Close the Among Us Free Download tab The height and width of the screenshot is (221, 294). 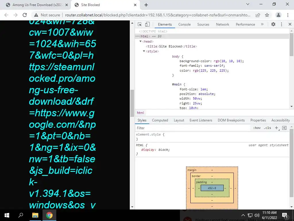[66, 5]
